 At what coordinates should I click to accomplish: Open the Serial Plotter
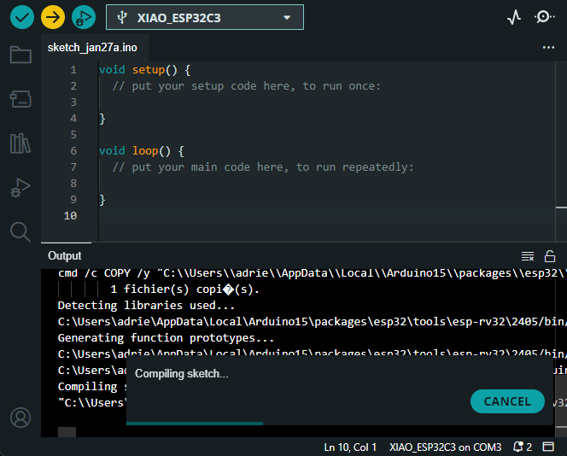coord(513,17)
